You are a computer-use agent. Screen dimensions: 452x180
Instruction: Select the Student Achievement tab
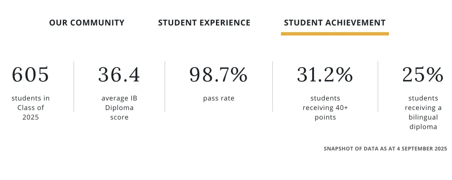pos(335,22)
